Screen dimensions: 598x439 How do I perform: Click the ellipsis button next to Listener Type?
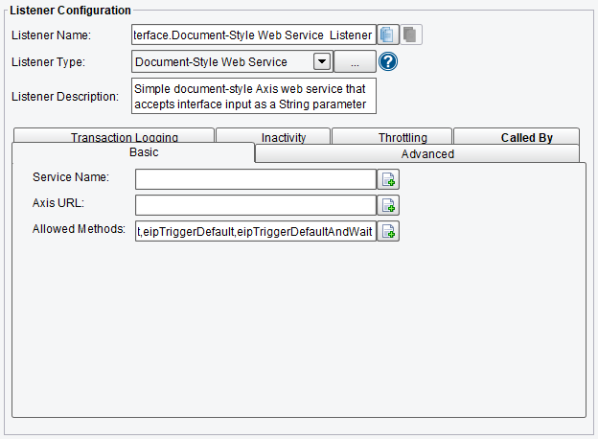[355, 61]
